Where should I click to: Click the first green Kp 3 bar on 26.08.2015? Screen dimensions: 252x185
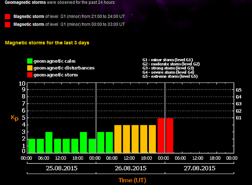[101, 143]
